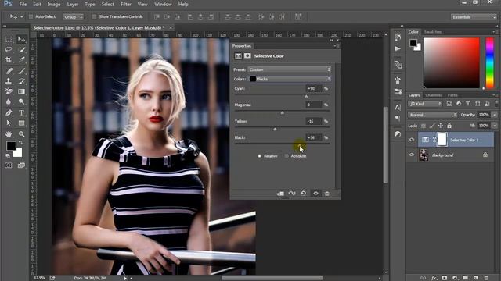Viewport: 501px width, 281px height.
Task: Select the Brush tool
Action: (x=21, y=71)
